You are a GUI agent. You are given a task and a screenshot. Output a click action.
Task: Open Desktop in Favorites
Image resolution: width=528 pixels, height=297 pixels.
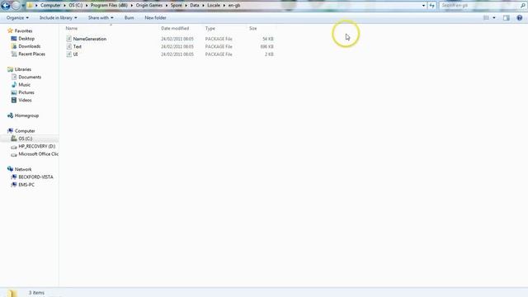pyautogui.click(x=26, y=39)
